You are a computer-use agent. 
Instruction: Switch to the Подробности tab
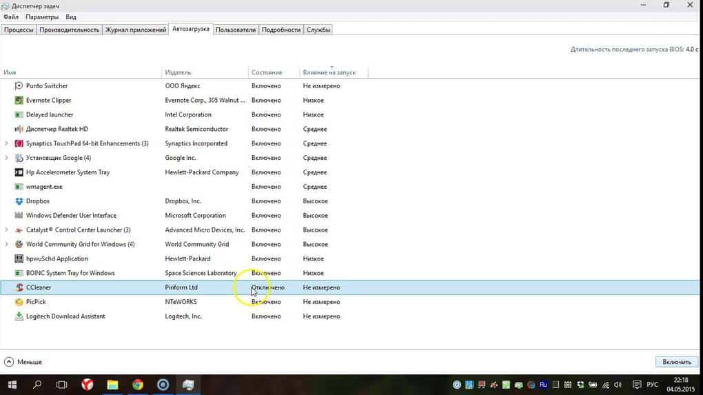coord(281,30)
